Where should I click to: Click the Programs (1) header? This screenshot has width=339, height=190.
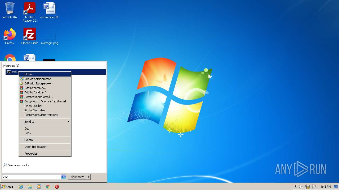[x=11, y=66]
